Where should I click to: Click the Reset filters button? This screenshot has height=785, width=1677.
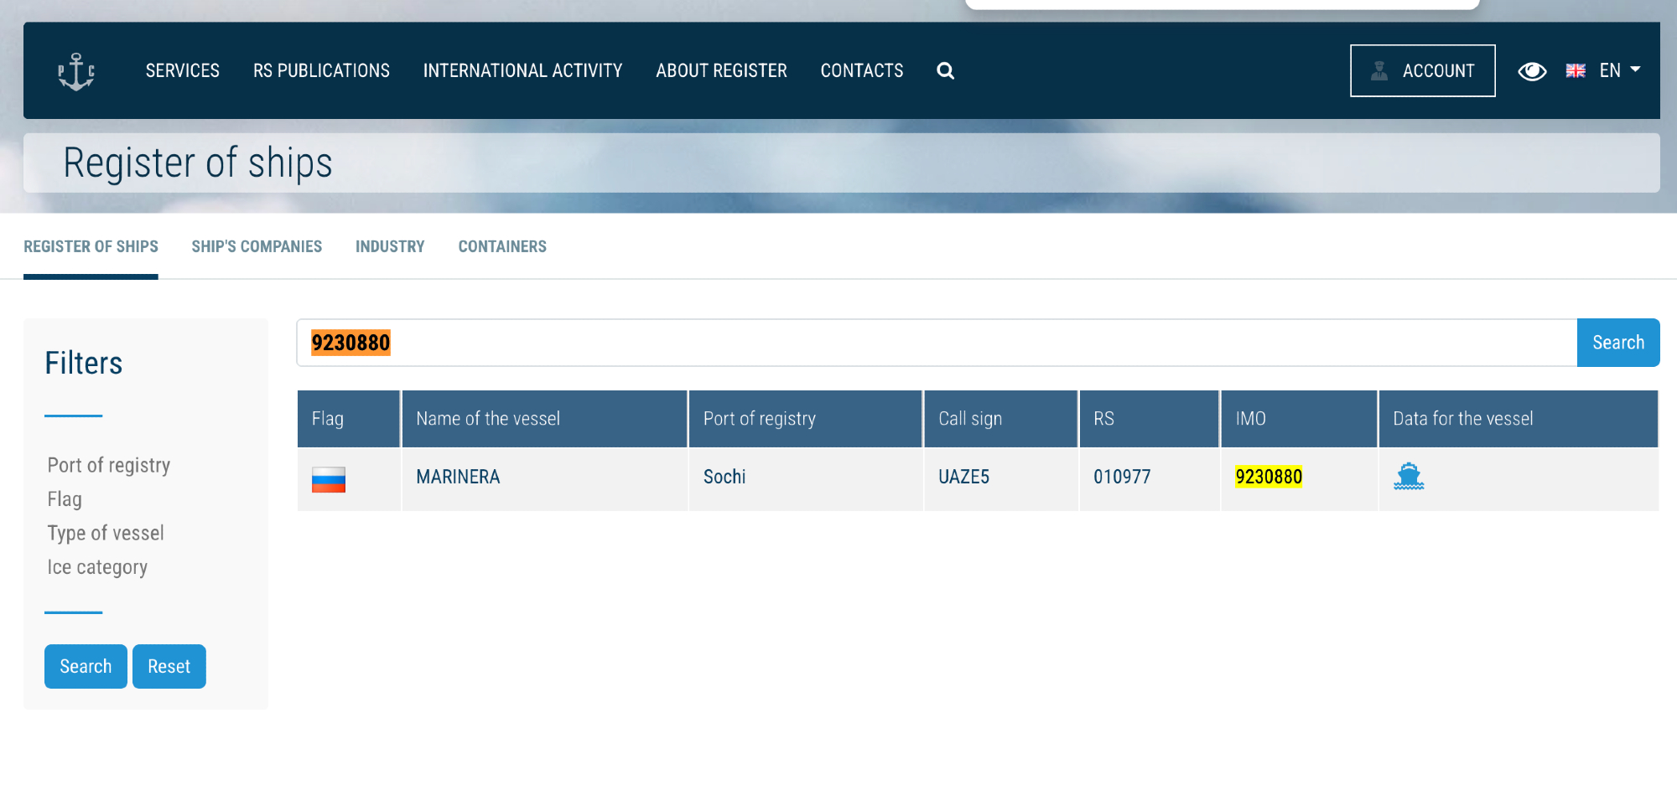coord(169,666)
